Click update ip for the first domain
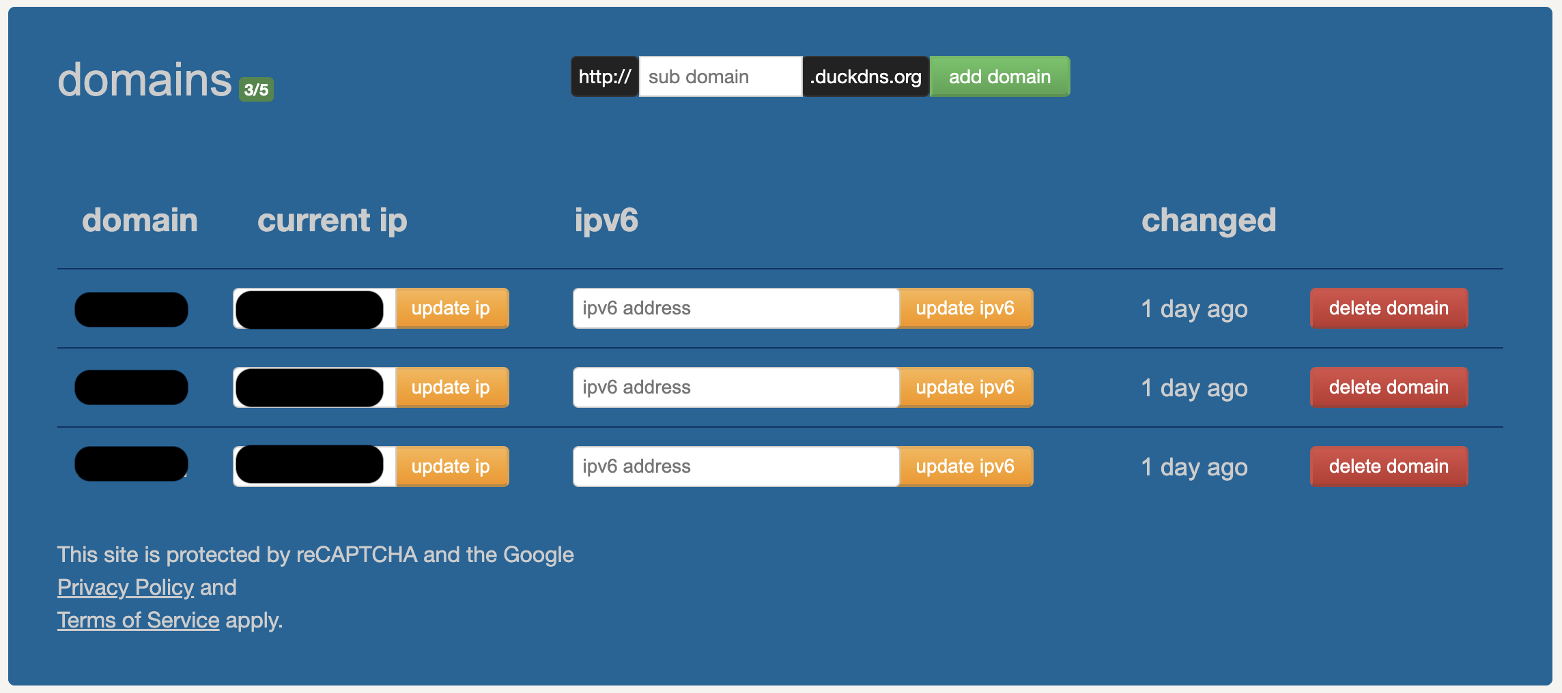 [x=452, y=308]
